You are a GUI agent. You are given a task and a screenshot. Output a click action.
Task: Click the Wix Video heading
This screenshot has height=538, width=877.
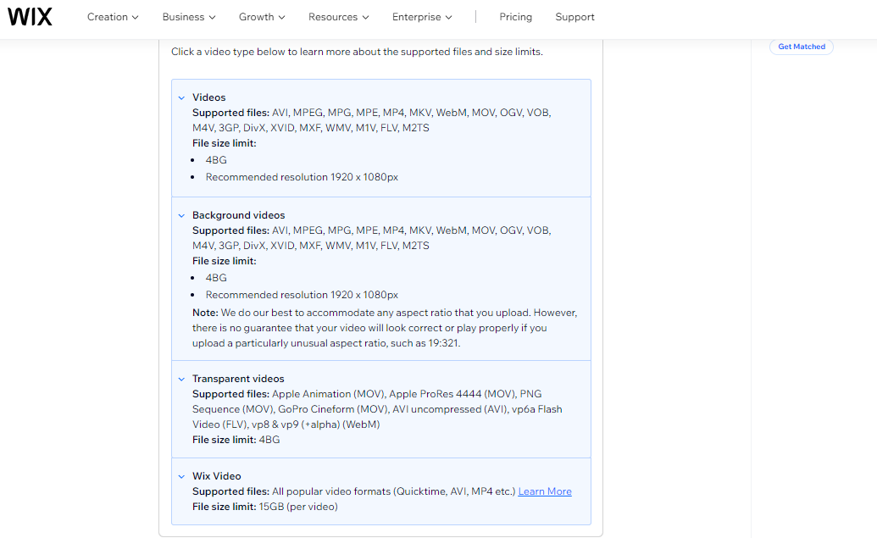[x=216, y=476]
